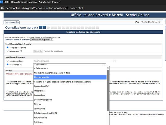
Task: Click the Utente: Claudia Saputo label
Action: pyautogui.click(x=151, y=22)
